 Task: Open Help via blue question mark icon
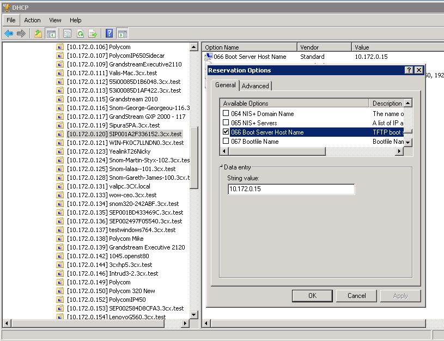(110, 33)
